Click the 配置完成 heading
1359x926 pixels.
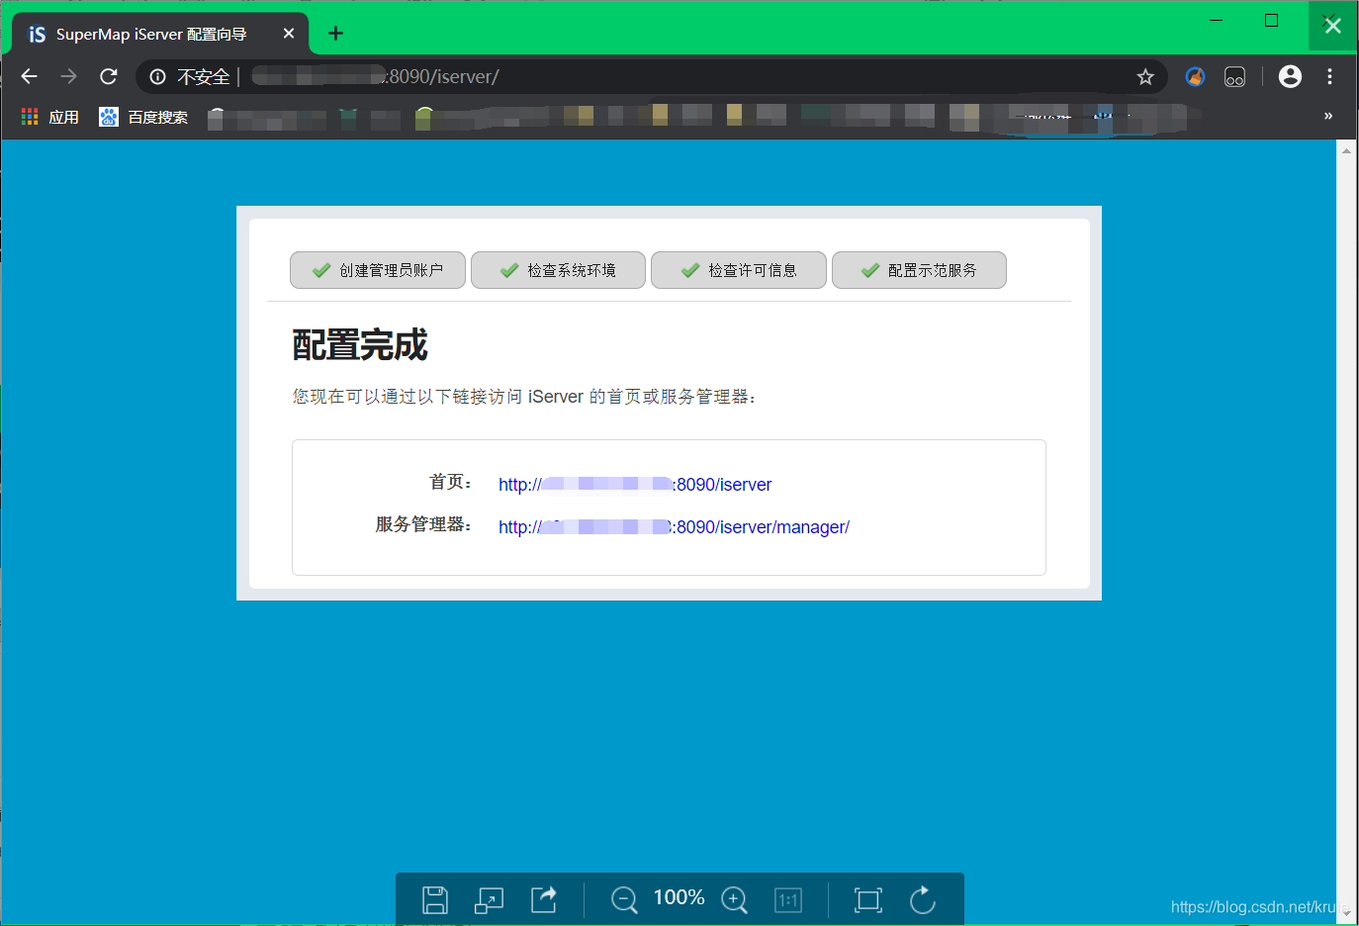360,345
